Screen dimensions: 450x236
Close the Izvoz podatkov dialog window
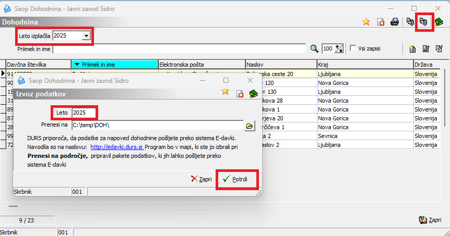coord(250,80)
